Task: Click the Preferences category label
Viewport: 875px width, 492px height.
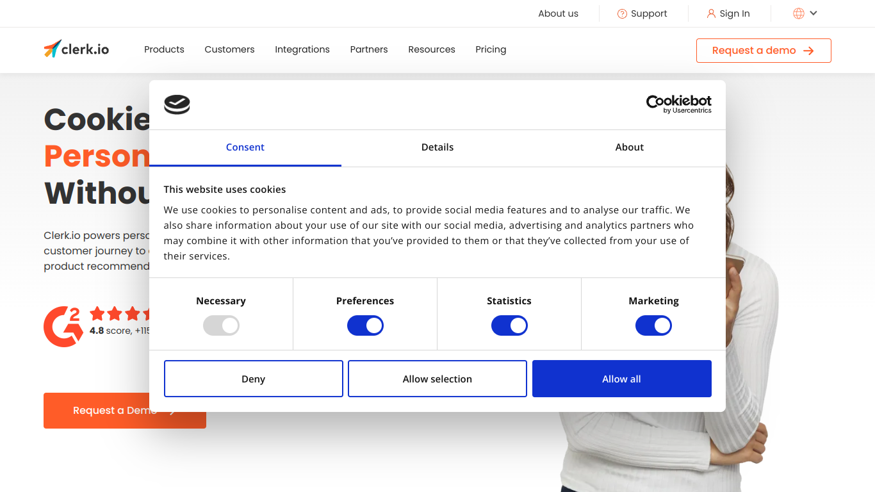Action: 365,301
